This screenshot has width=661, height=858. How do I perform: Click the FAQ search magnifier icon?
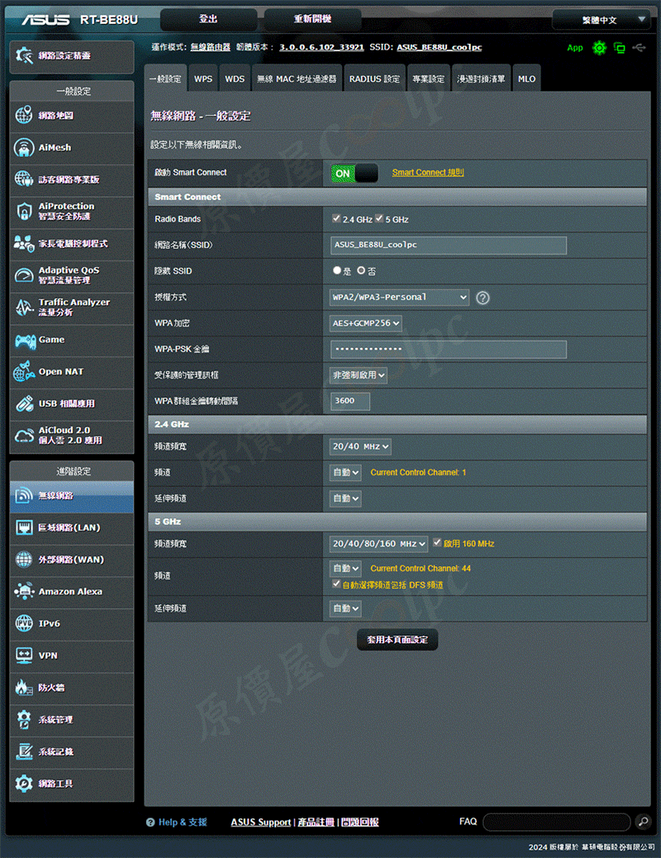(643, 822)
